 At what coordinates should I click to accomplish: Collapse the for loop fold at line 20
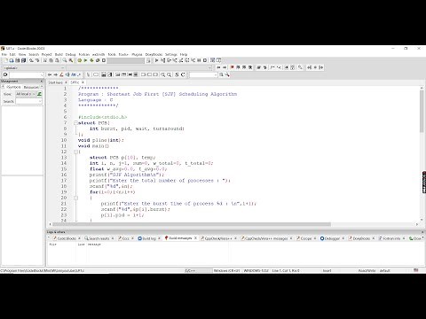[x=75, y=198]
